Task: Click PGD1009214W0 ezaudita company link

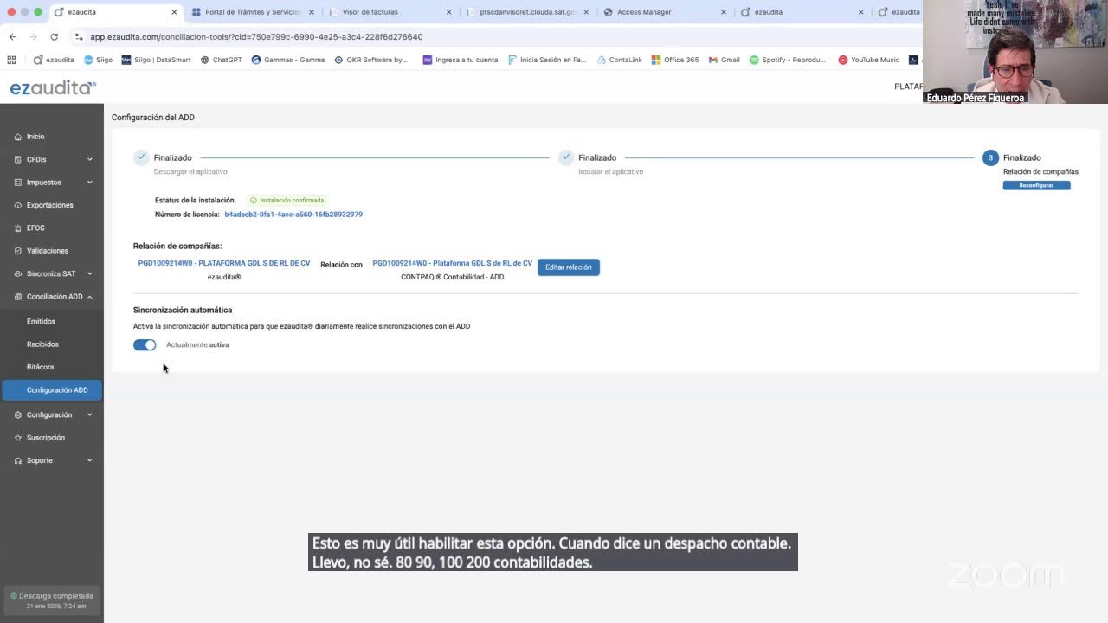Action: [224, 263]
